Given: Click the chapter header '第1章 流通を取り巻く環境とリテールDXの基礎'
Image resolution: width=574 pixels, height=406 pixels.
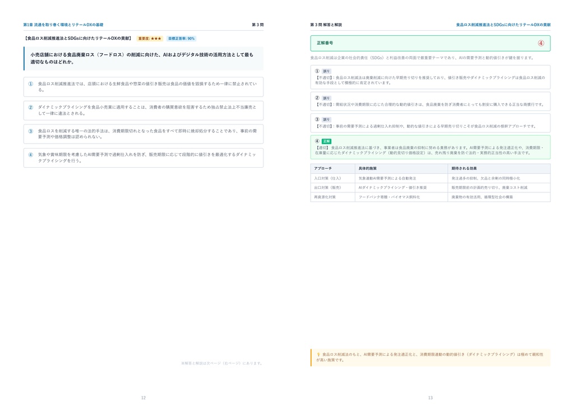Looking at the screenshot, I should pyautogui.click(x=63, y=25).
